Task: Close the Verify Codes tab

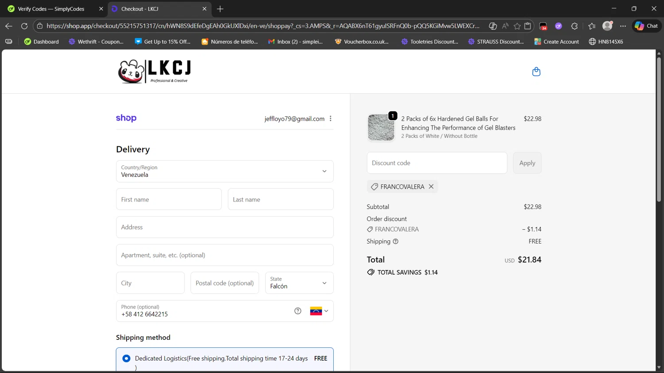Action: [101, 9]
